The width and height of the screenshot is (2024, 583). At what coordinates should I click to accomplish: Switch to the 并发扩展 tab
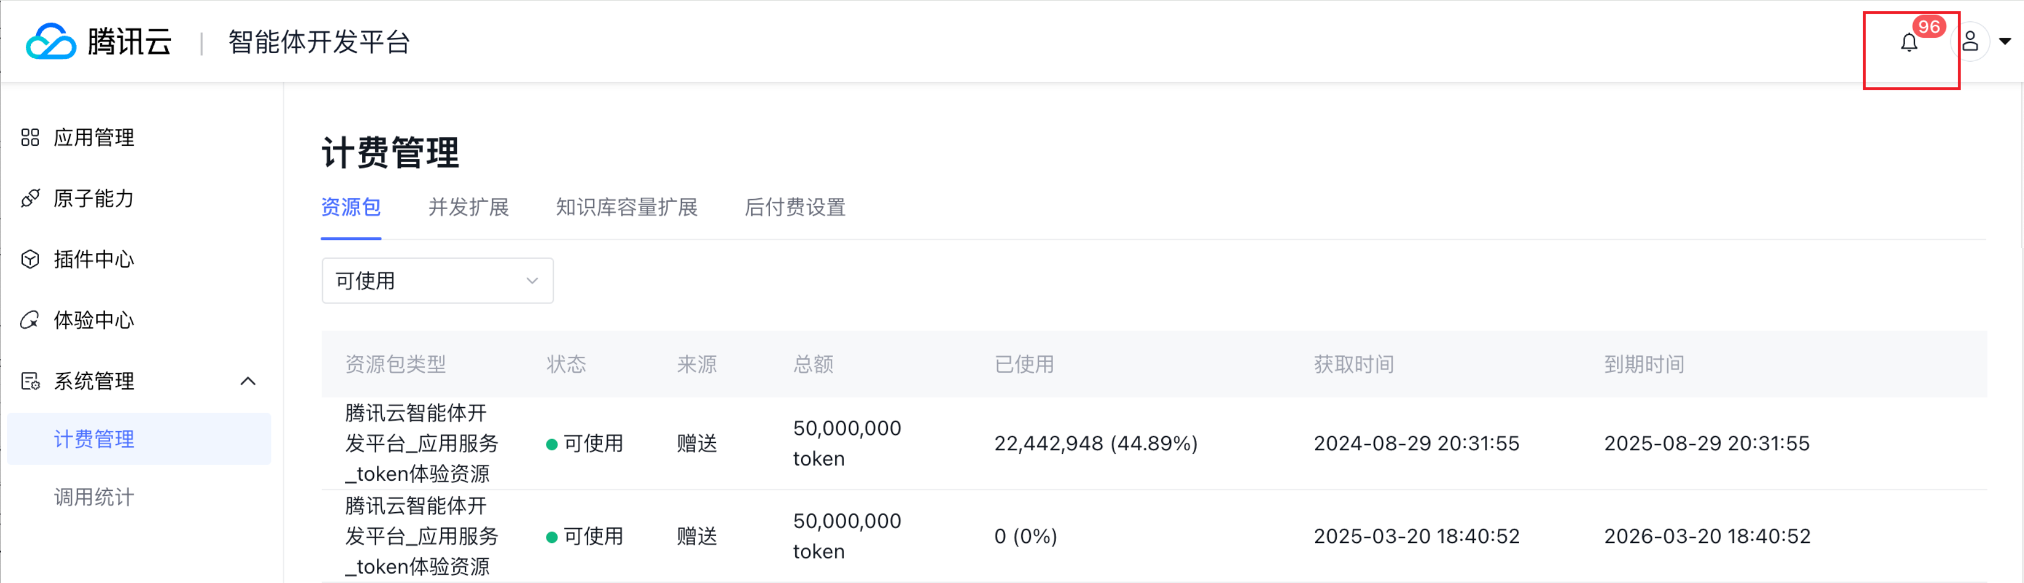tap(468, 207)
